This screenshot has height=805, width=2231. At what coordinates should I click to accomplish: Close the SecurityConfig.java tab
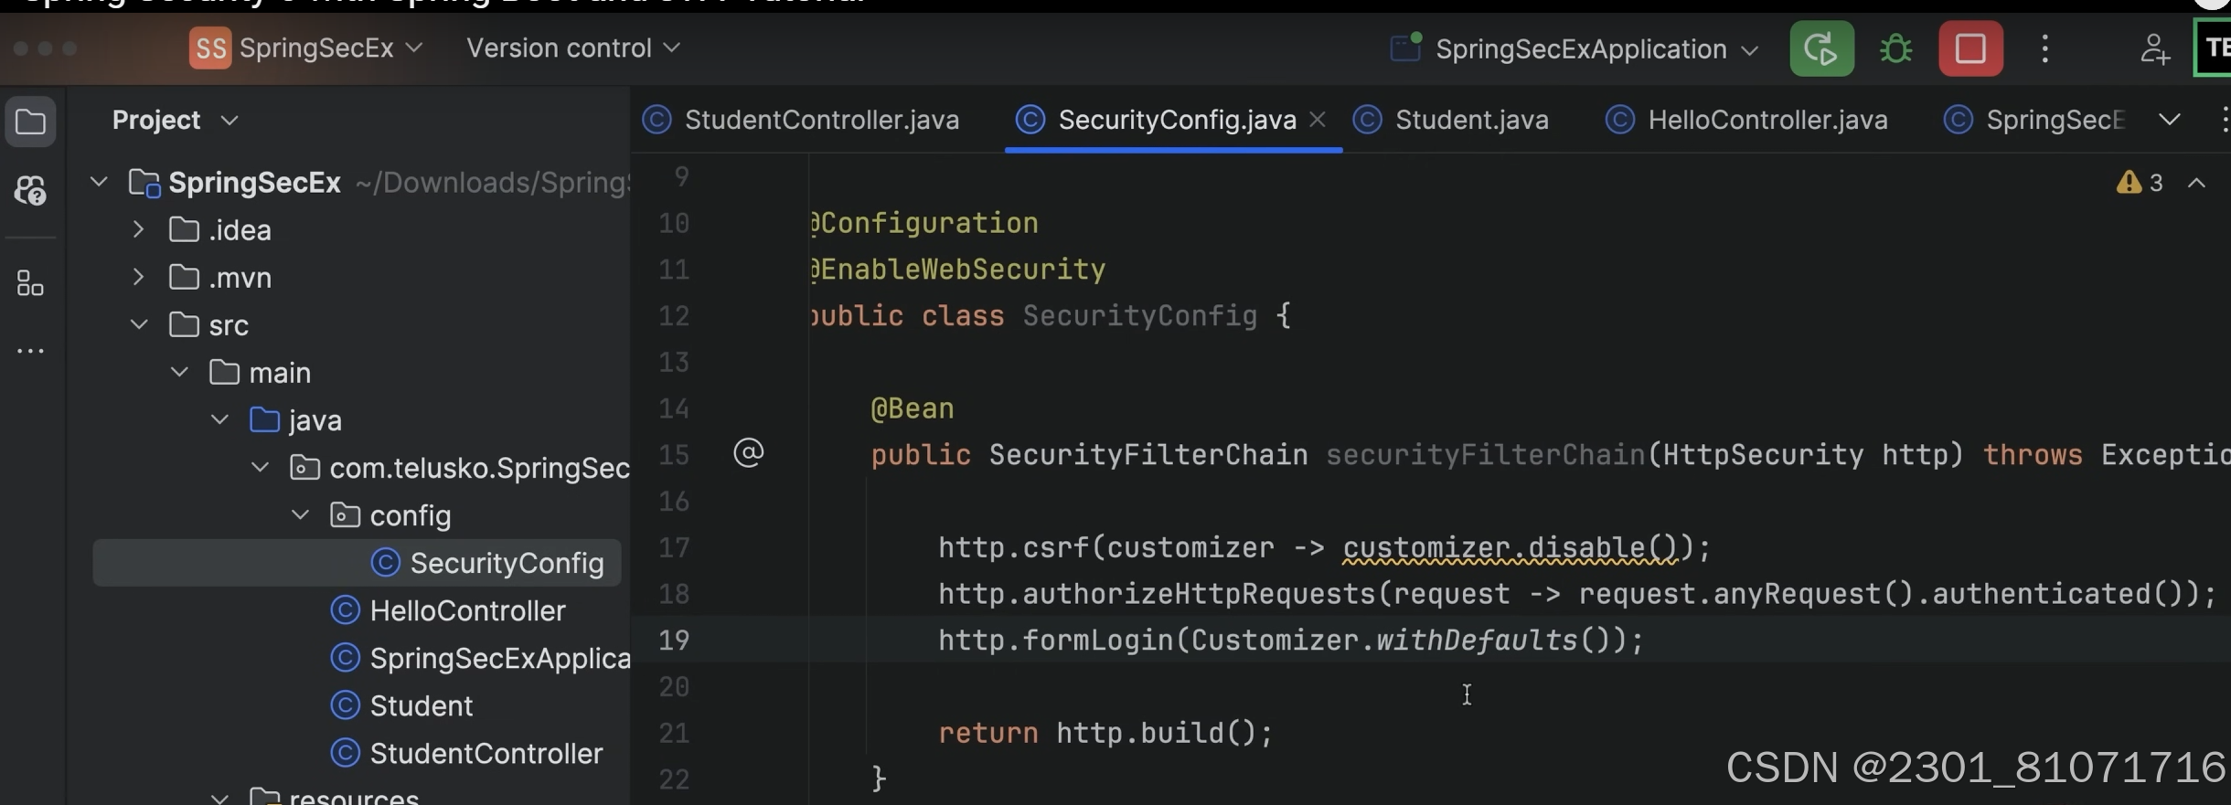tap(1318, 119)
